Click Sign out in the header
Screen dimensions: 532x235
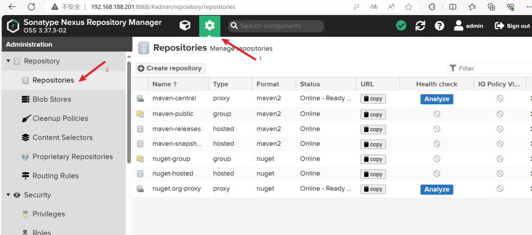(512, 26)
